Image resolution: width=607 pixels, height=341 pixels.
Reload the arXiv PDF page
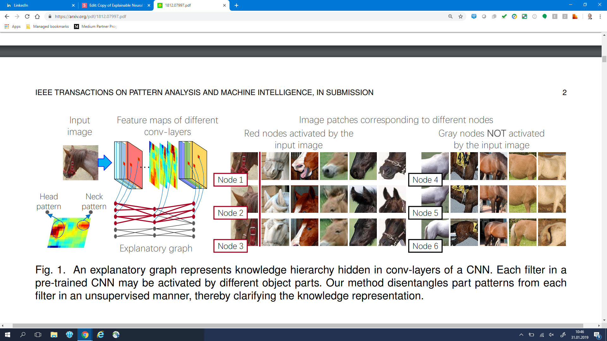(x=27, y=16)
